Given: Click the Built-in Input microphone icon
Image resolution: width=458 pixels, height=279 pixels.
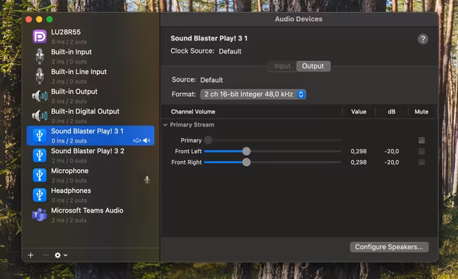Looking at the screenshot, I should (x=40, y=56).
